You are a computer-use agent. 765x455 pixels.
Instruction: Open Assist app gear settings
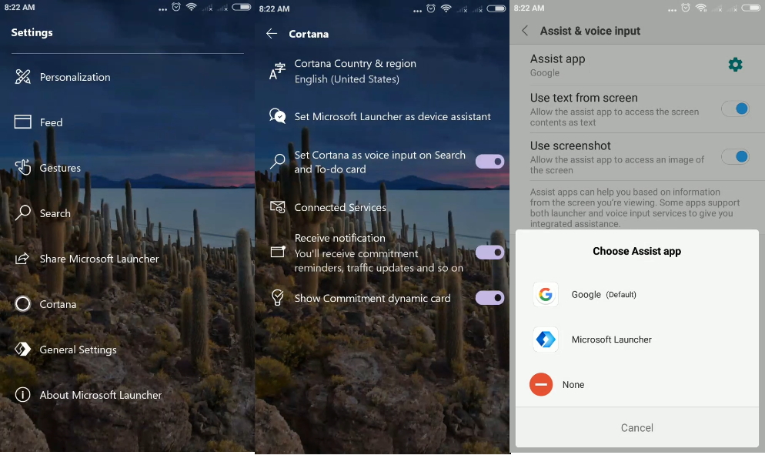[x=735, y=65]
